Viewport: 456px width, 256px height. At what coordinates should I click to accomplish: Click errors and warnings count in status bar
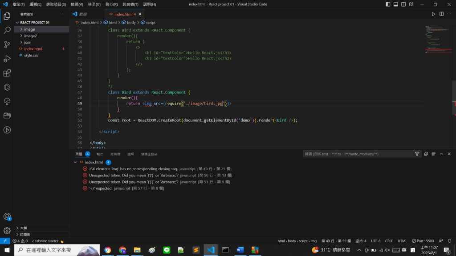(20, 241)
